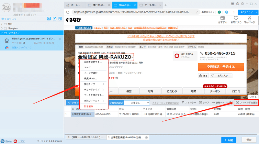This screenshot has height=144, width=259.
Task: Click 店舗一覧へ戻る back button
Action: (x=84, y=28)
